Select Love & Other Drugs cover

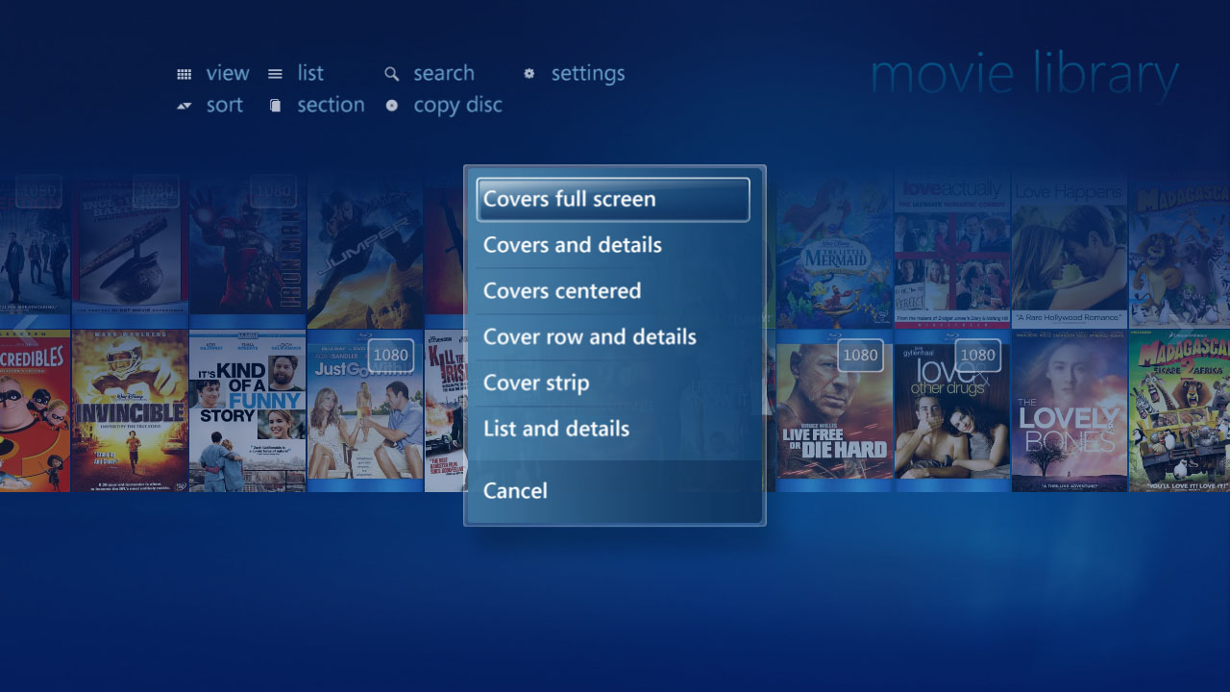tap(952, 410)
